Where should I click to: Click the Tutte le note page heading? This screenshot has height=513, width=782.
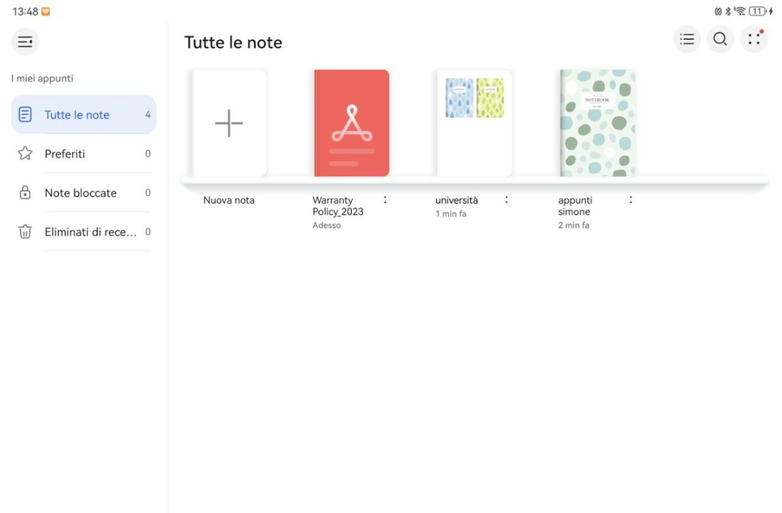coord(233,42)
